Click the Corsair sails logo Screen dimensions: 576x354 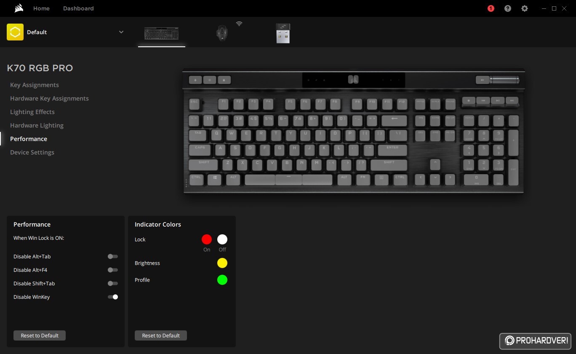click(18, 8)
